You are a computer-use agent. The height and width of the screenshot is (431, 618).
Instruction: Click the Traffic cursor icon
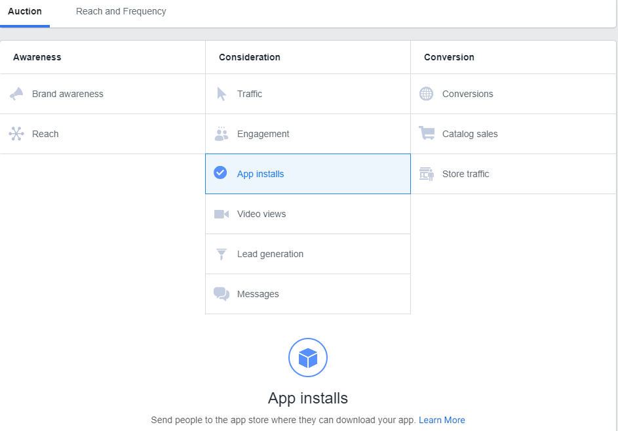point(222,93)
